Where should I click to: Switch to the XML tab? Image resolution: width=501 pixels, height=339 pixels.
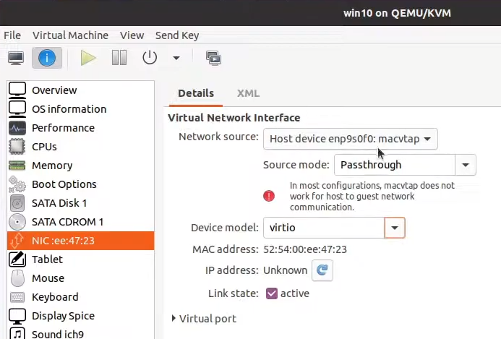248,93
